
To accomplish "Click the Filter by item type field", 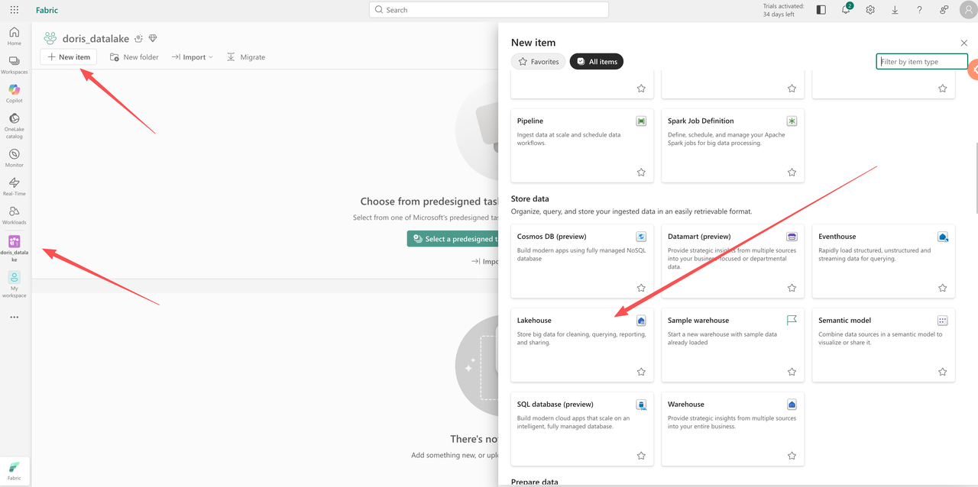I will tap(921, 62).
